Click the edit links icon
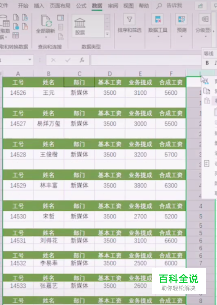The height and width of the screenshot is (305, 217). 61,36
